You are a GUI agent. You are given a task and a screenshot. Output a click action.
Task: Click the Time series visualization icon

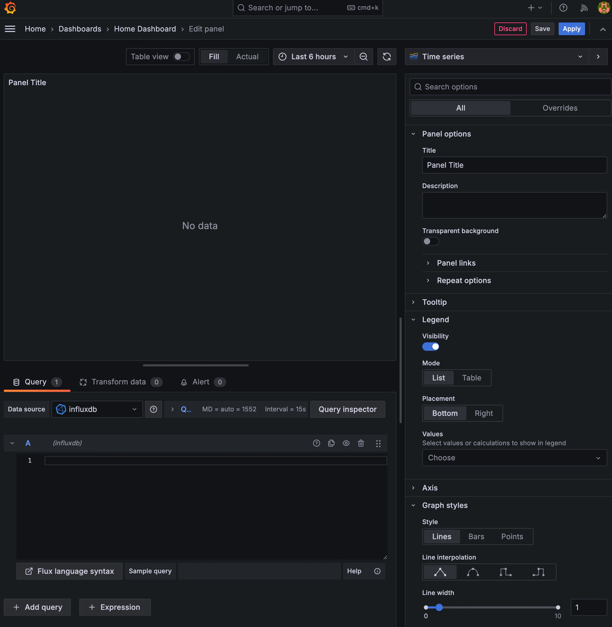[414, 56]
